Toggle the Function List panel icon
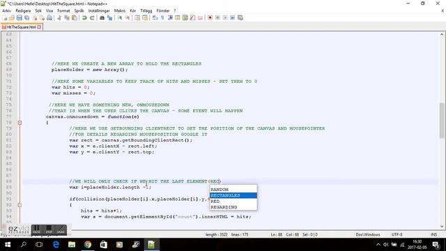The height and width of the screenshot is (251, 446). point(192,17)
